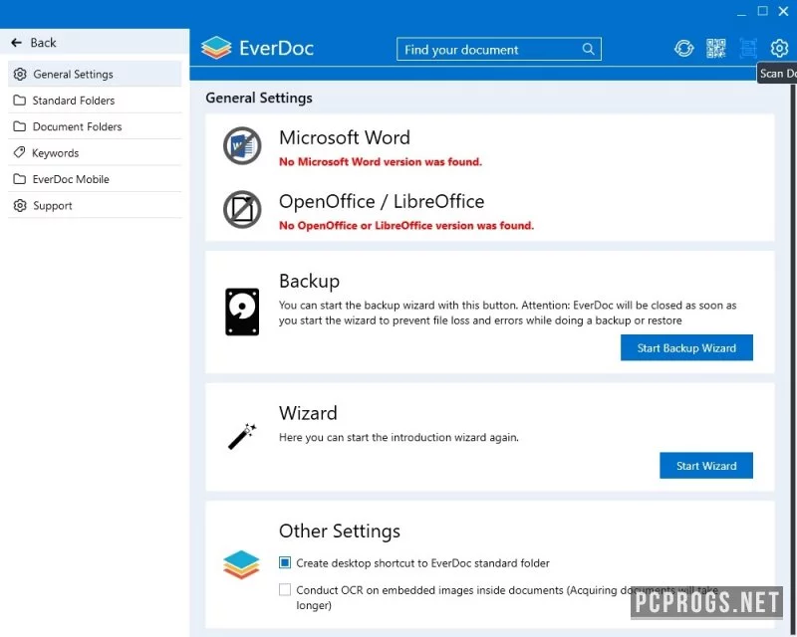Focus the Find your document field

(499, 50)
